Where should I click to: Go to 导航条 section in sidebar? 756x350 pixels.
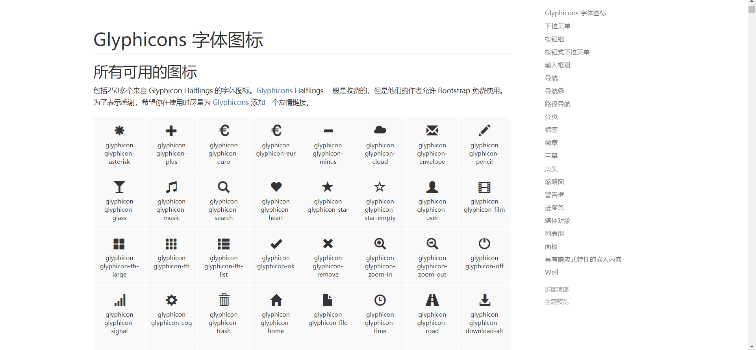554,91
